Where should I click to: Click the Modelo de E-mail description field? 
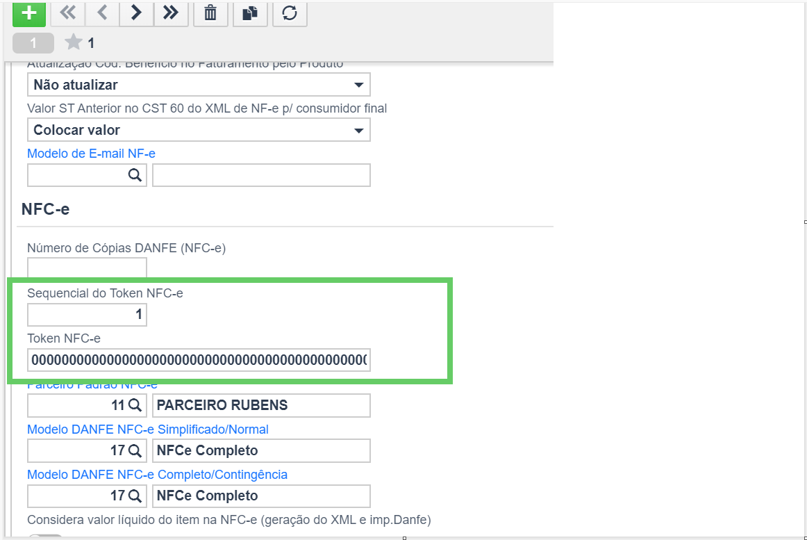click(x=261, y=175)
